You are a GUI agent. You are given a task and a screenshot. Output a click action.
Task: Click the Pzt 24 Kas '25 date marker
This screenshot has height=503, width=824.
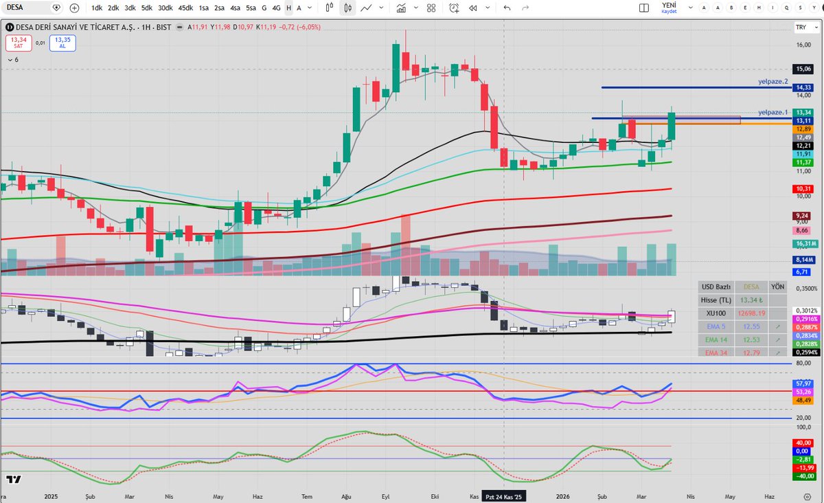[x=504, y=495]
